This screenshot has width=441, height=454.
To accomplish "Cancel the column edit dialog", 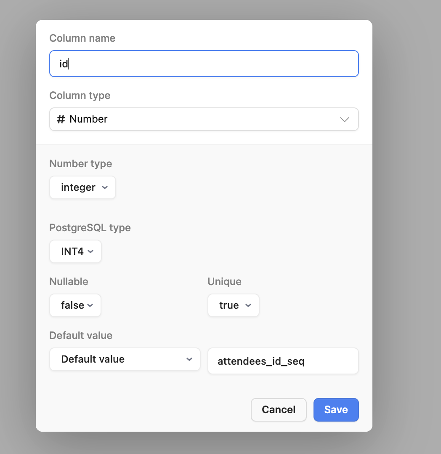I will click(279, 410).
